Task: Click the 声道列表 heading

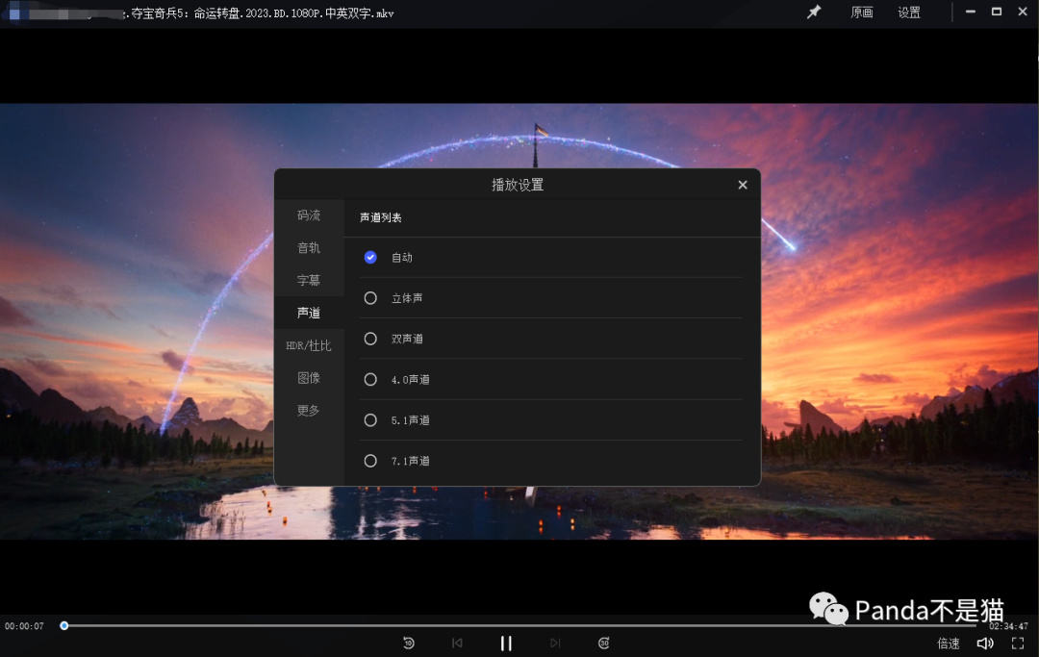Action: [380, 217]
